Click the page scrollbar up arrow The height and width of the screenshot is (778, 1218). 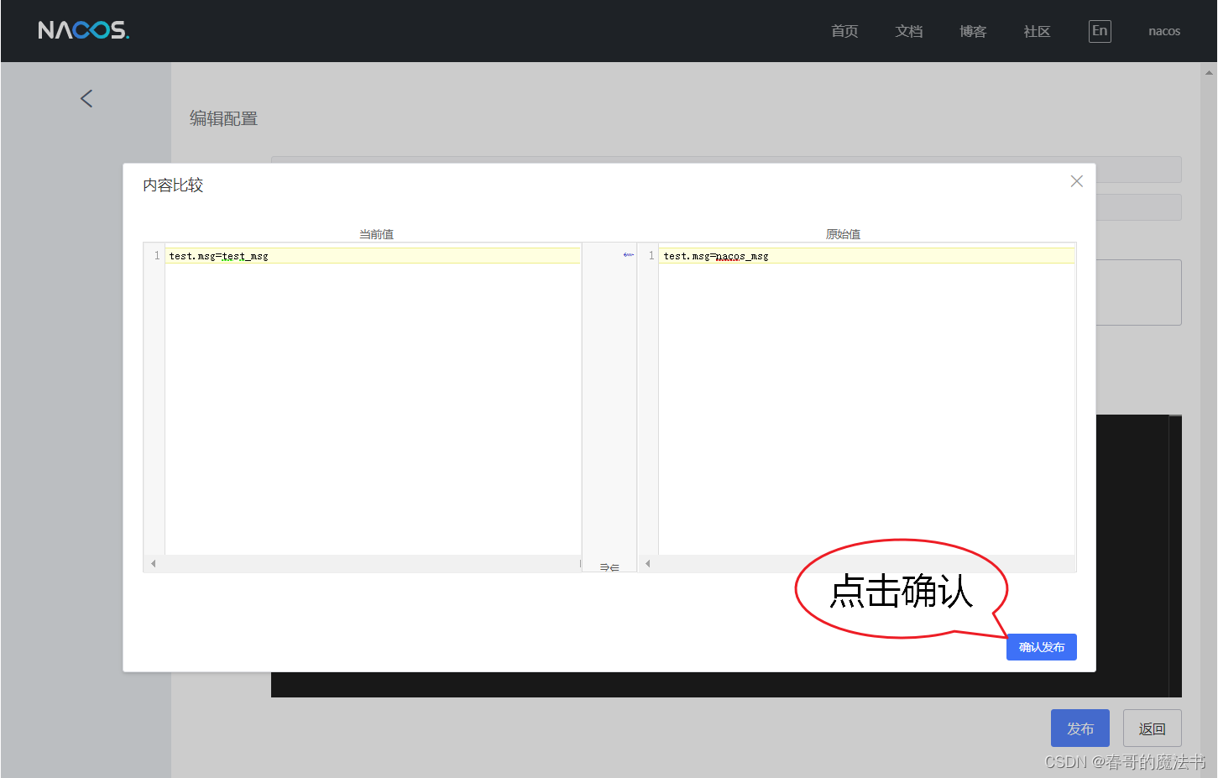pos(1209,73)
